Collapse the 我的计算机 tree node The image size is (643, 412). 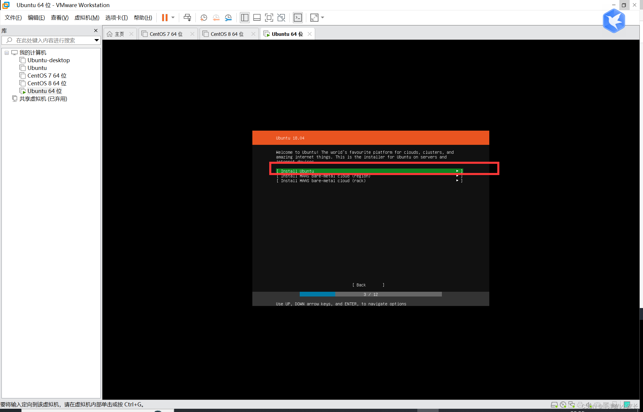click(x=7, y=53)
